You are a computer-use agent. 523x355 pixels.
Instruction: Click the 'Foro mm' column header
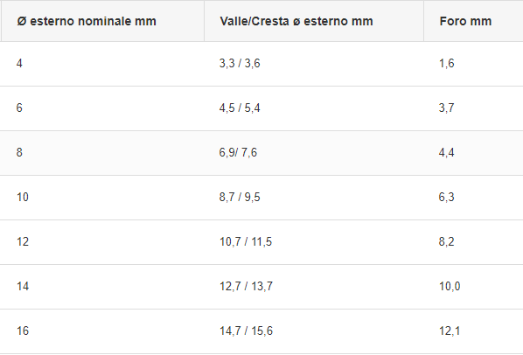click(465, 21)
